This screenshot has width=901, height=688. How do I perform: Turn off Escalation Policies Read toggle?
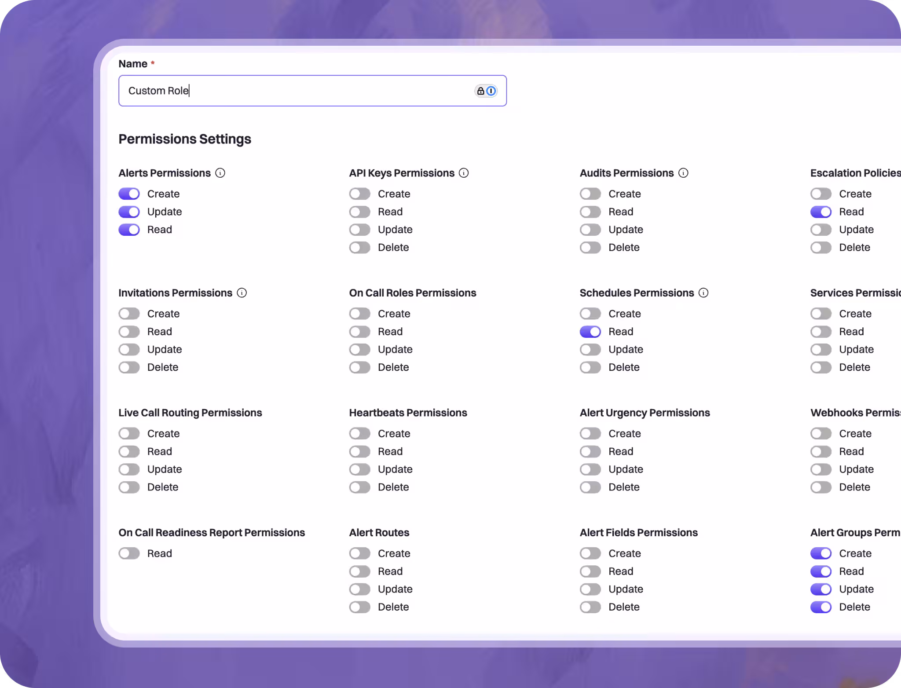821,212
